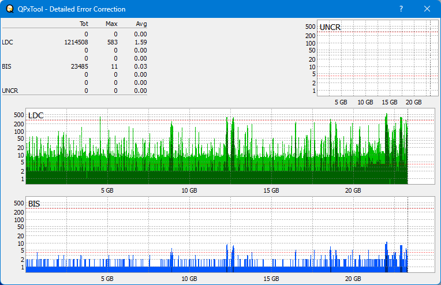
Task: Select the BIS max value 11
Action: click(x=114, y=66)
